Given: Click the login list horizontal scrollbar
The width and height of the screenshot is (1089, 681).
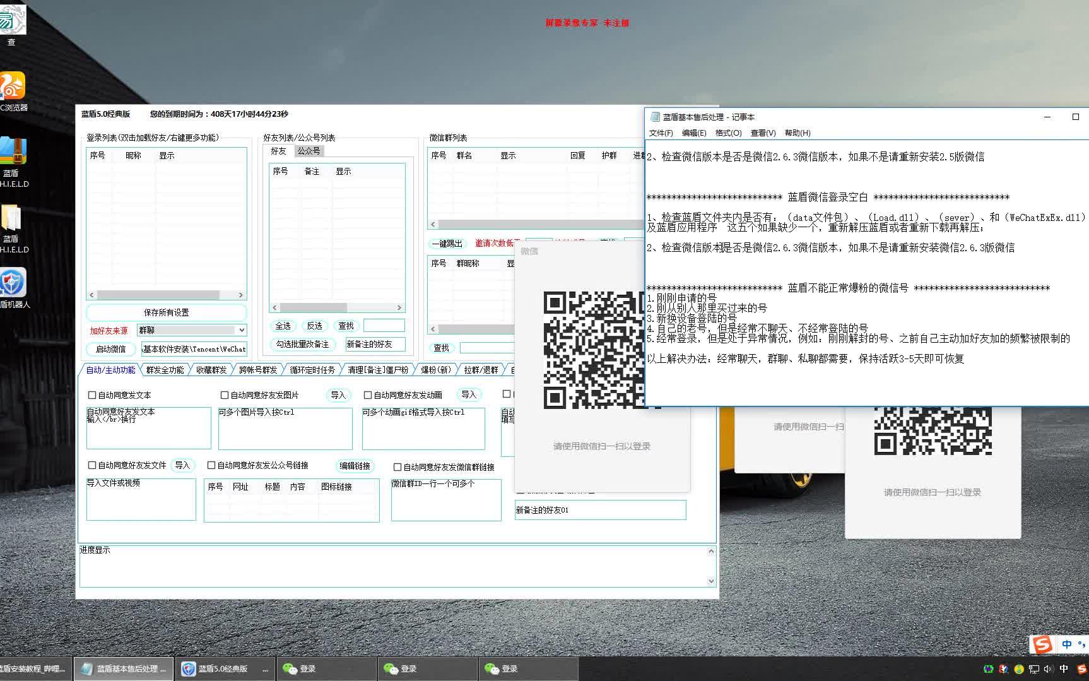Looking at the screenshot, I should click(x=166, y=295).
